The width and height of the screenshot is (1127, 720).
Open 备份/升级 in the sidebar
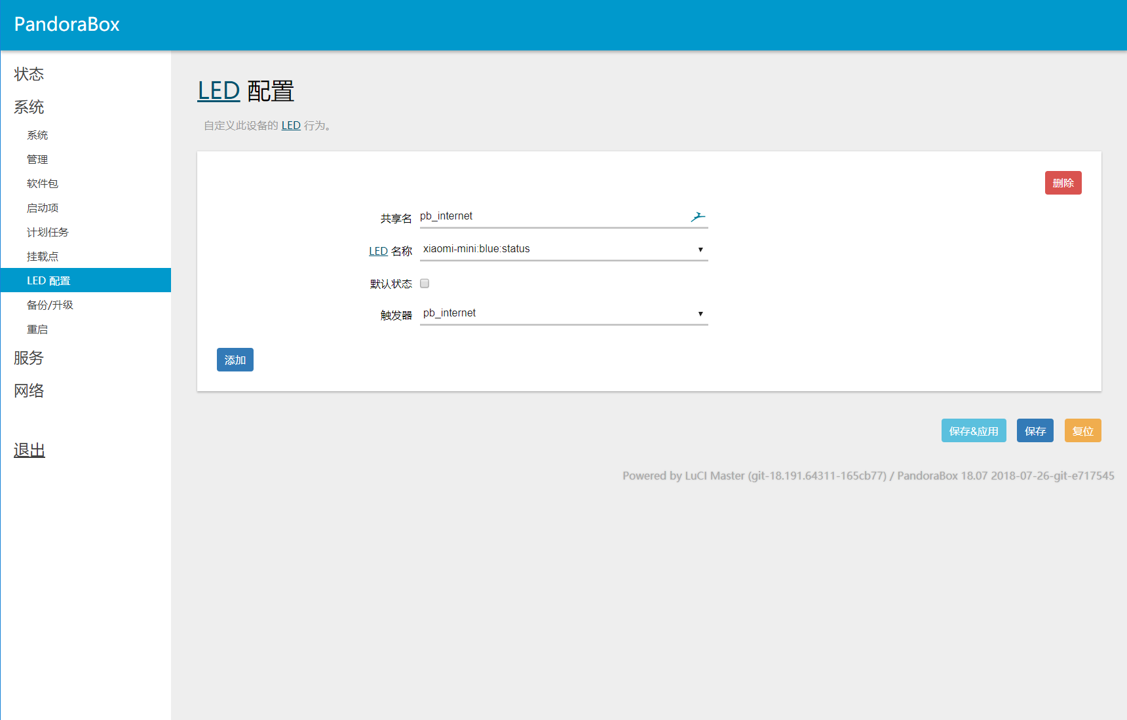(50, 305)
